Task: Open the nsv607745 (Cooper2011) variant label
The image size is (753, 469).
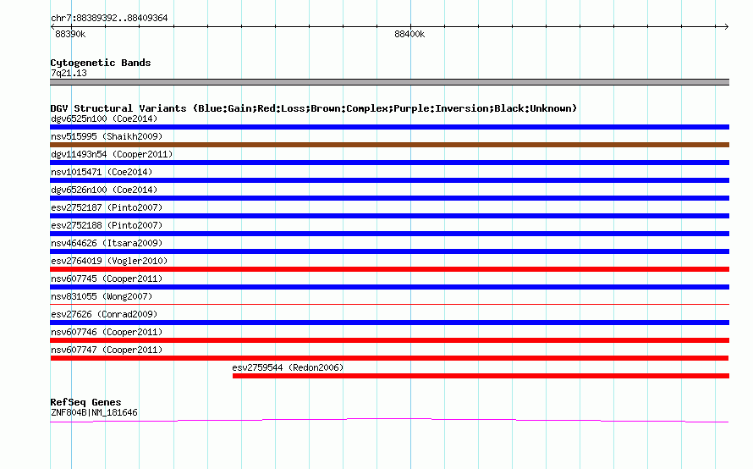Action: (107, 279)
